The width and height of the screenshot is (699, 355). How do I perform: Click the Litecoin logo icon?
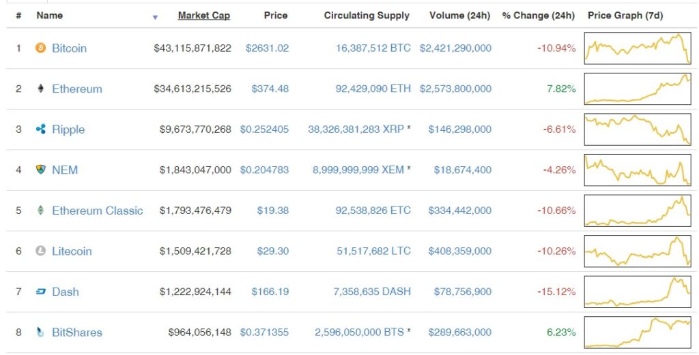pos(40,251)
